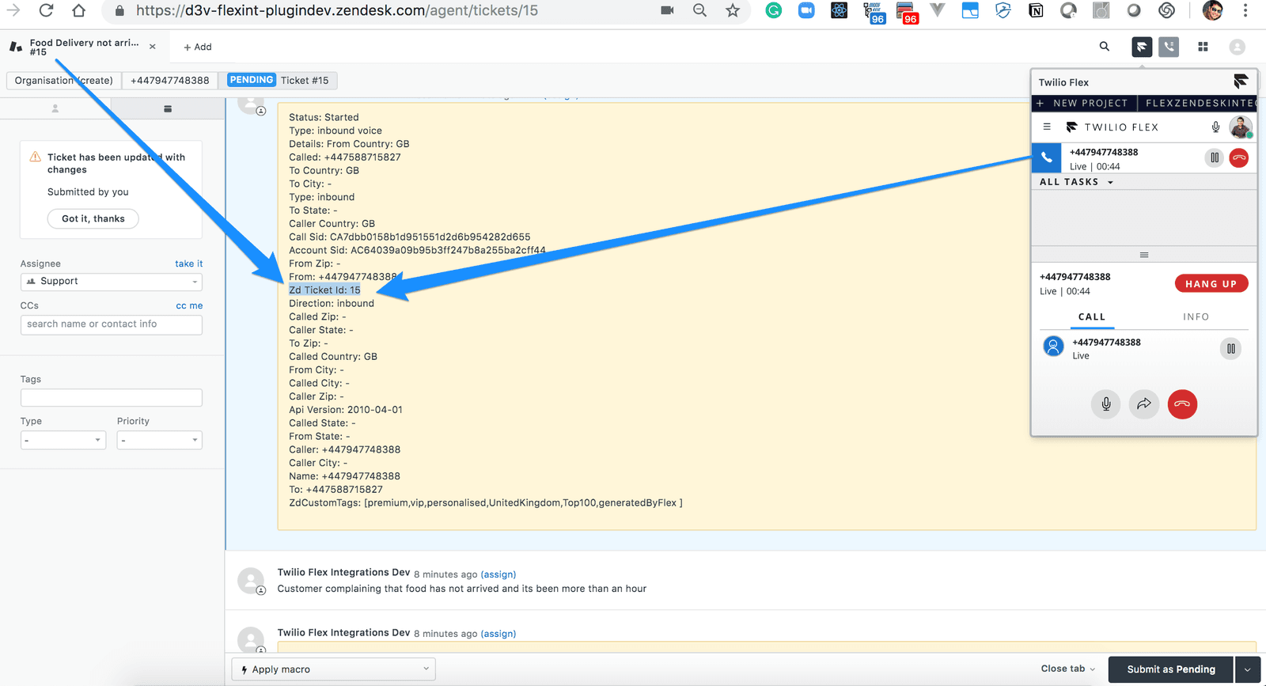
Task: Click the browser address bar URL
Action: (337, 10)
